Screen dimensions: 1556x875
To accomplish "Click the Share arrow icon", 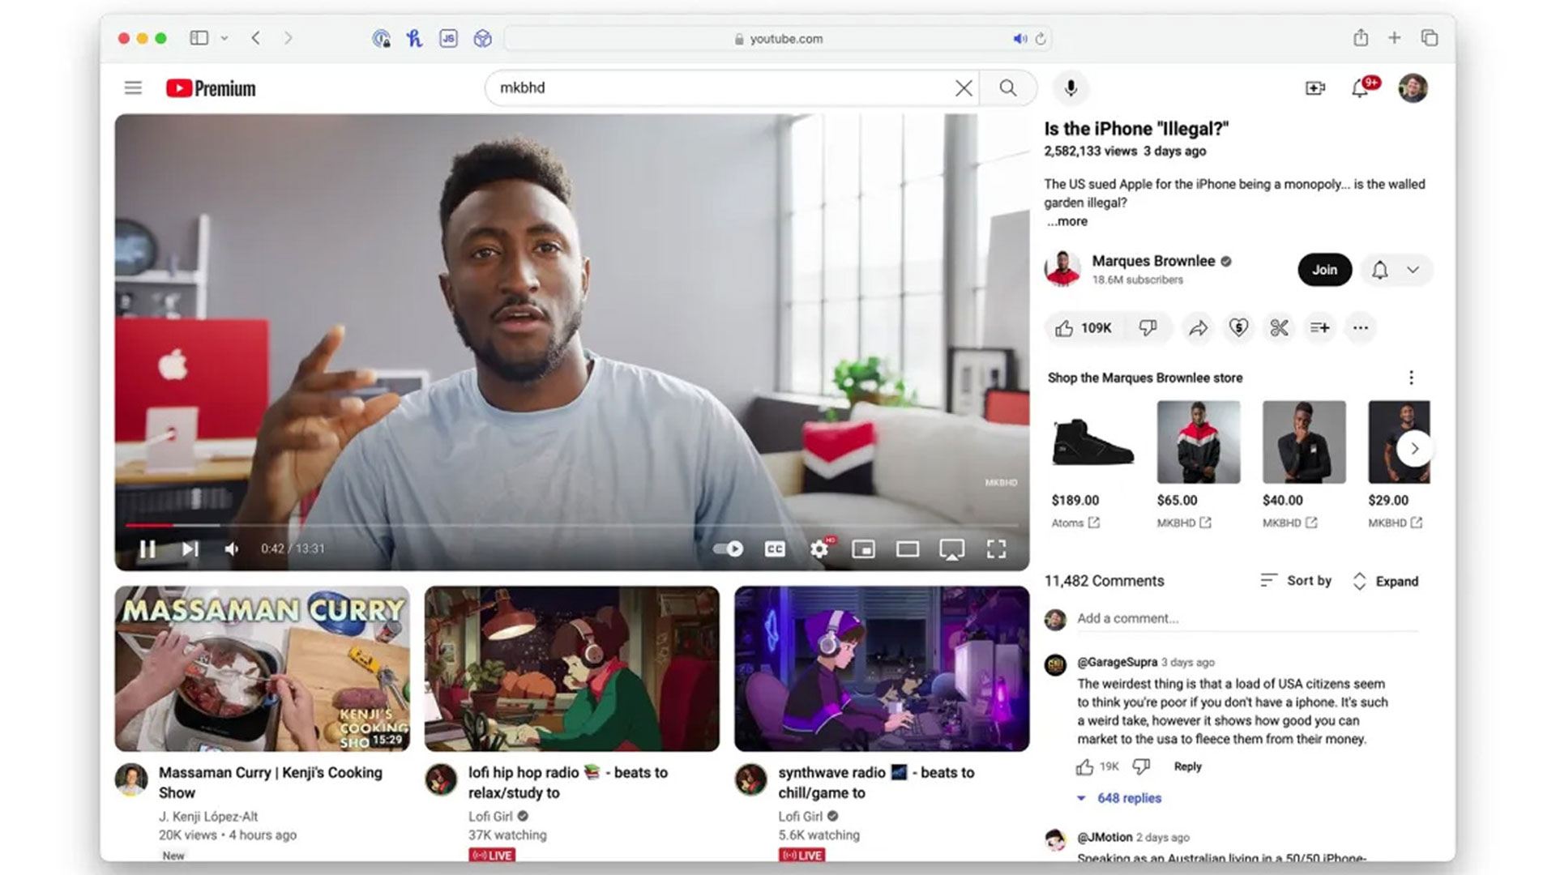I will click(1198, 327).
